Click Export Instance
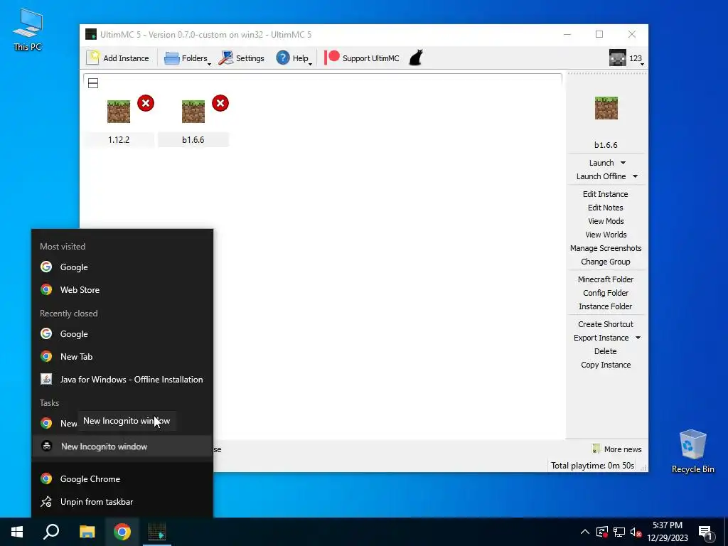This screenshot has height=546, width=728. (x=601, y=338)
